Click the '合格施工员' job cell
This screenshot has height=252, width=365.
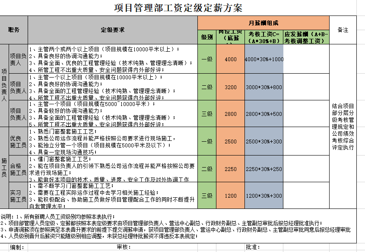(x=18, y=169)
